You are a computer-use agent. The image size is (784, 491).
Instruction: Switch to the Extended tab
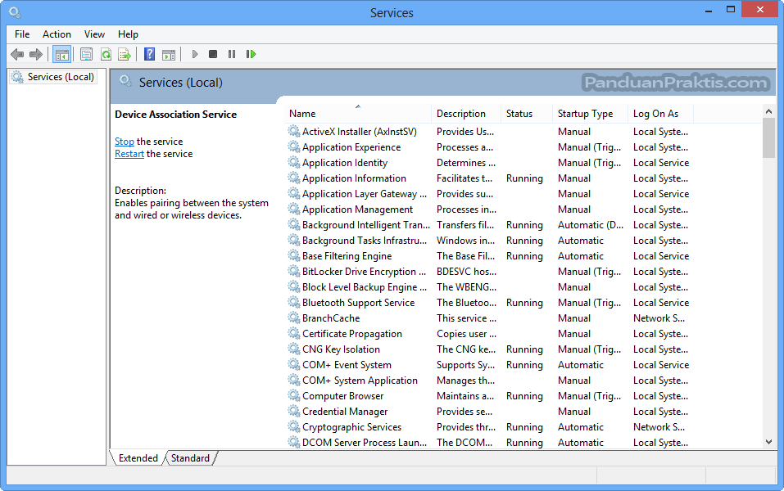pos(138,458)
